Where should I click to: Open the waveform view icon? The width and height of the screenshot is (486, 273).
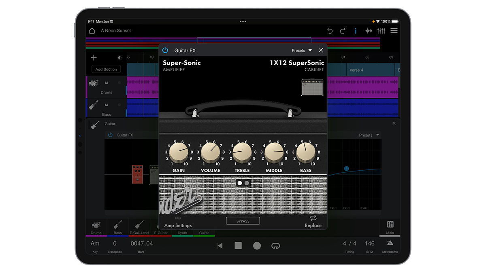pyautogui.click(x=369, y=31)
